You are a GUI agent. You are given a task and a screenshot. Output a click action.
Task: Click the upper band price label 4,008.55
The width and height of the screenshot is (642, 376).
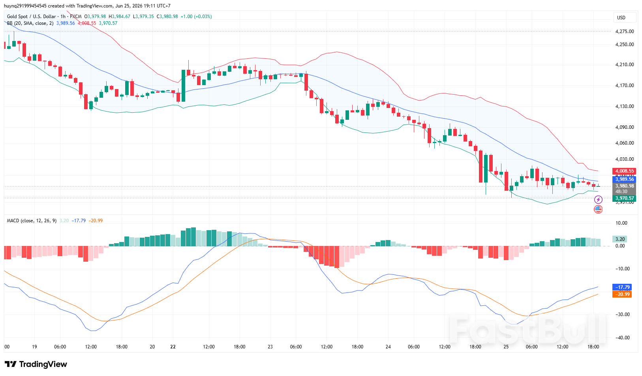[x=624, y=171]
